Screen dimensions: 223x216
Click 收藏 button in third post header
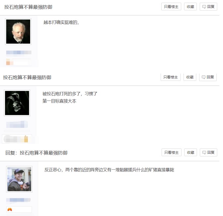click(190, 152)
